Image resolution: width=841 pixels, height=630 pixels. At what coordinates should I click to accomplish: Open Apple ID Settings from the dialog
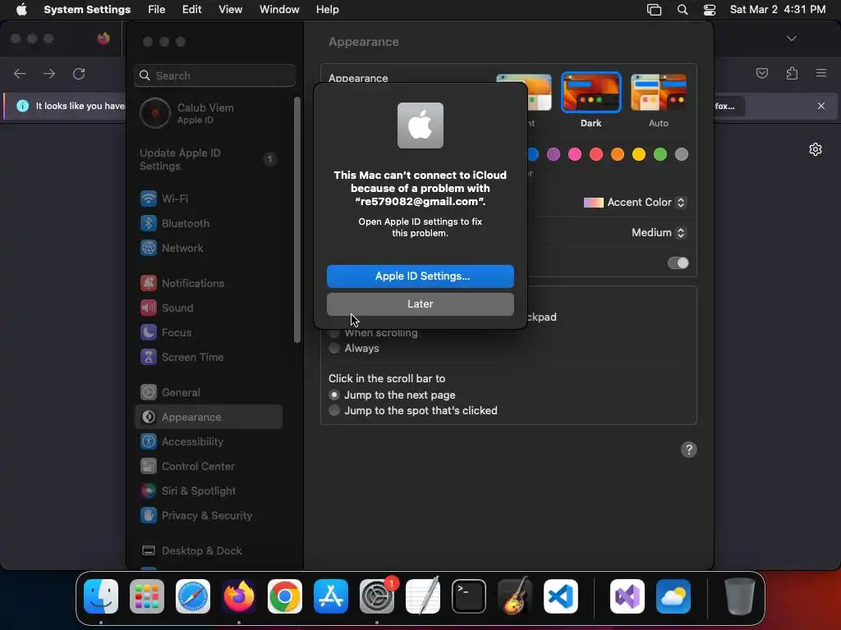420,276
